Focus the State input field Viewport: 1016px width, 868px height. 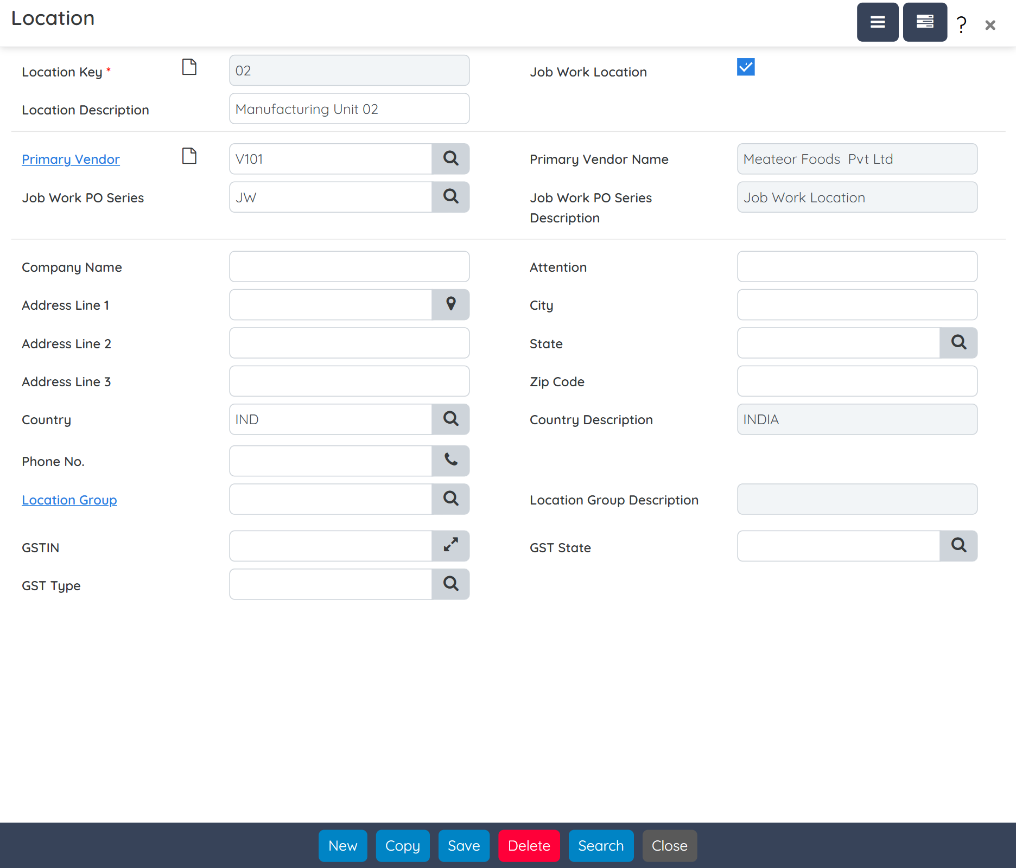(839, 343)
